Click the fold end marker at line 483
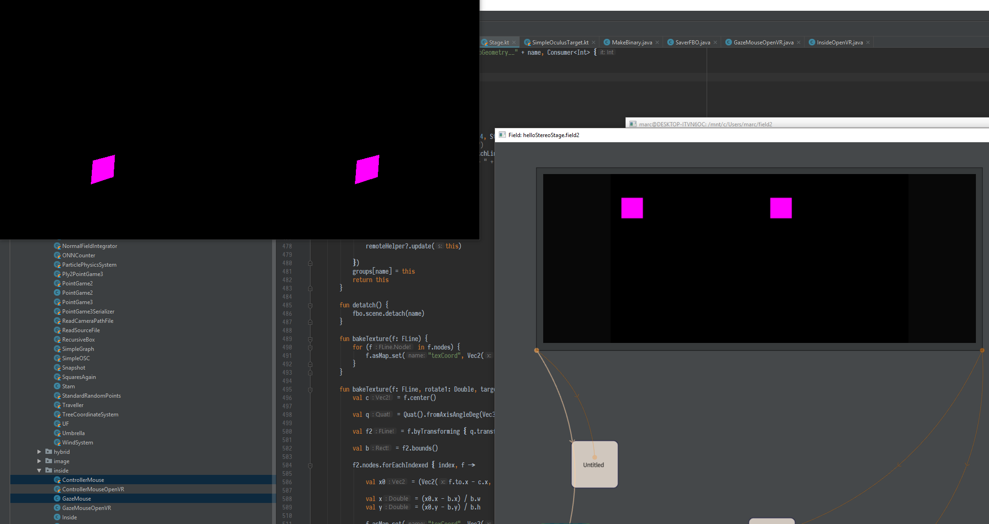 [x=310, y=289]
